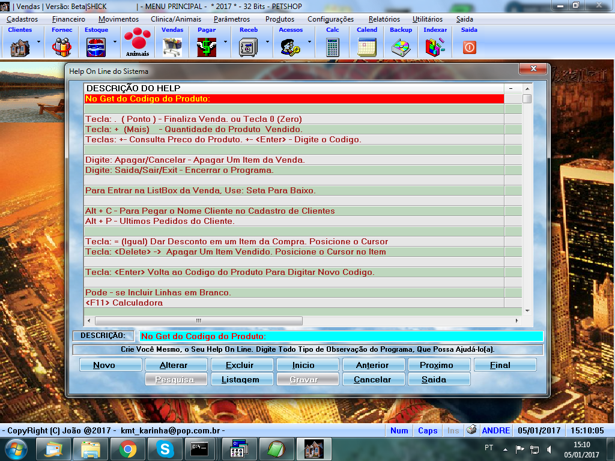Click the Novo button
This screenshot has height=461, width=615.
click(111, 365)
